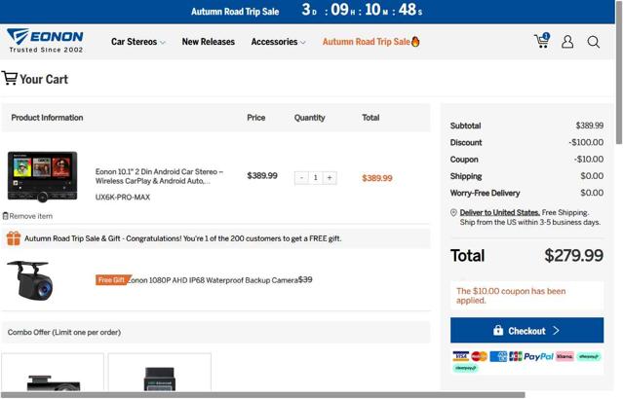Proceed with the Checkout button
This screenshot has height=399, width=623.
pos(526,330)
